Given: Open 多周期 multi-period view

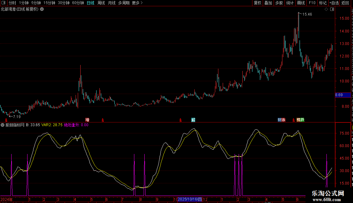Looking at the screenshot, I should pos(124,3).
